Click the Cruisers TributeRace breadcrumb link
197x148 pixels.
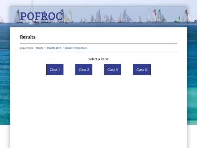pos(76,48)
